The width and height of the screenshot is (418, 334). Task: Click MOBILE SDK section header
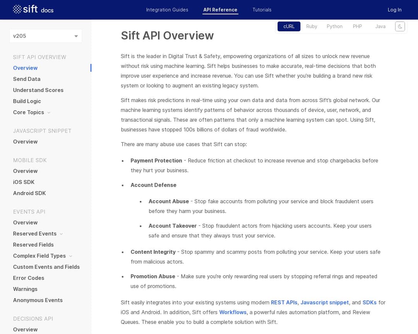coord(30,160)
